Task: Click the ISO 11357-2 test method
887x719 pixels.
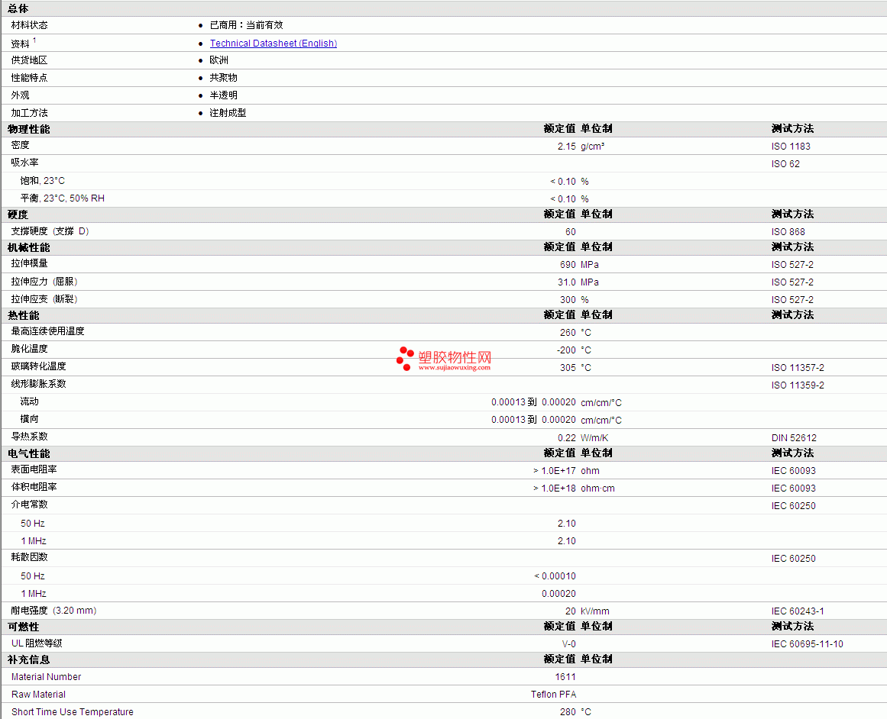Action: (x=797, y=368)
